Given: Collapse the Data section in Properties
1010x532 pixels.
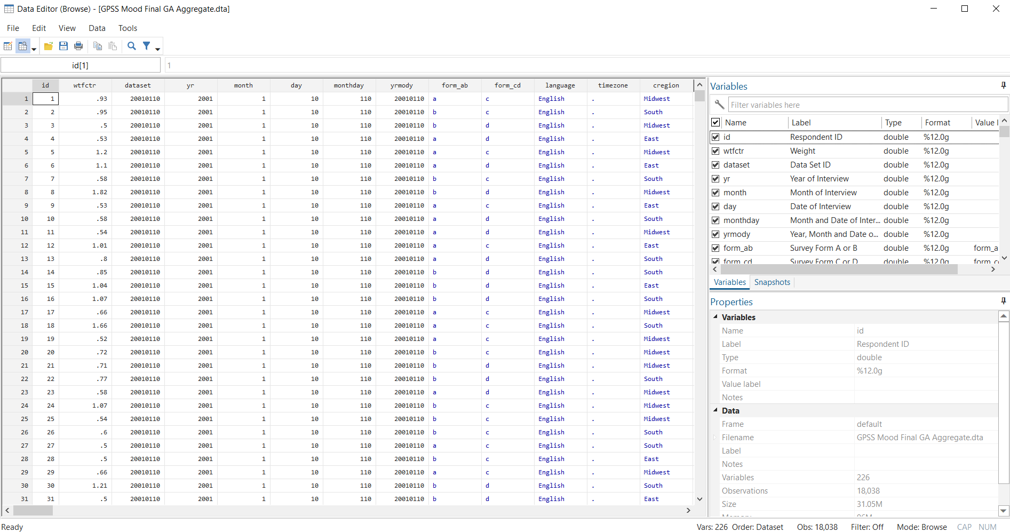Looking at the screenshot, I should point(715,410).
